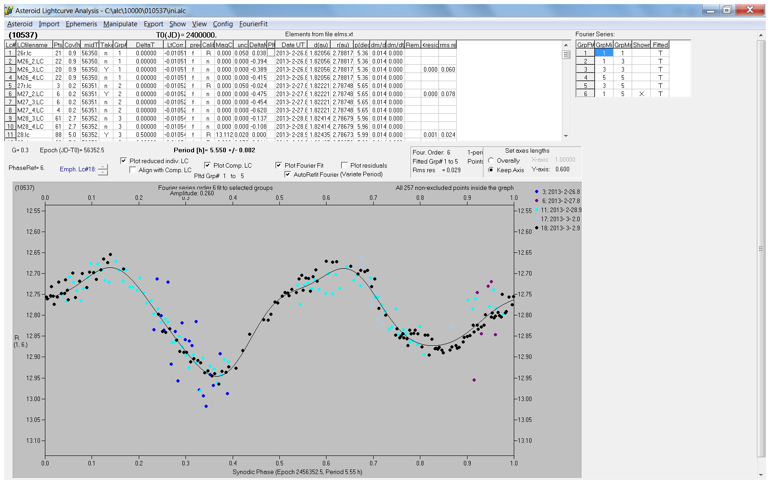Click checkbox cell in row 1 Plt column
The height and width of the screenshot is (484, 770).
point(271,53)
